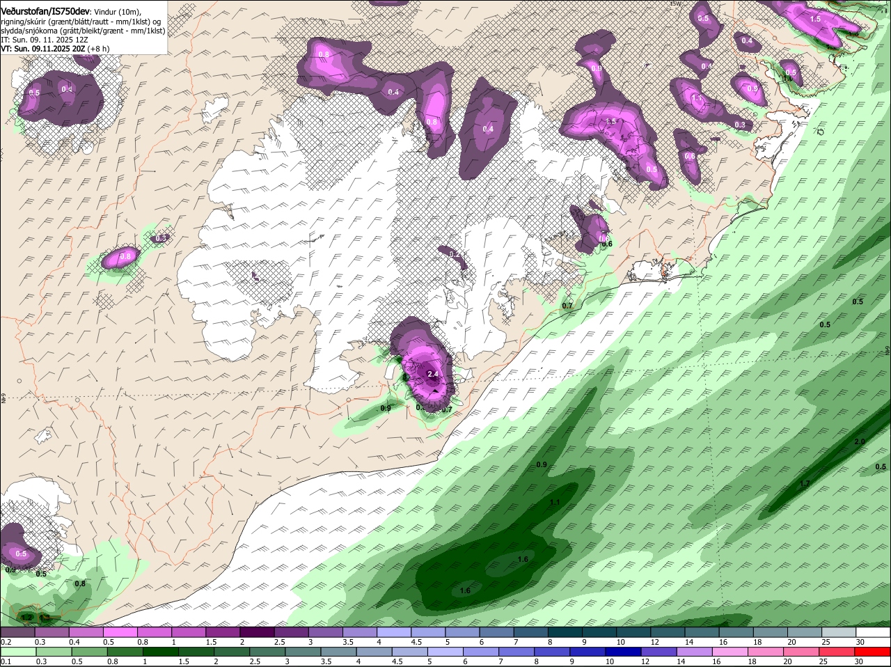
Task: Pick the light green 0.3–0.5 rain legend swatch
Action: tap(54, 652)
